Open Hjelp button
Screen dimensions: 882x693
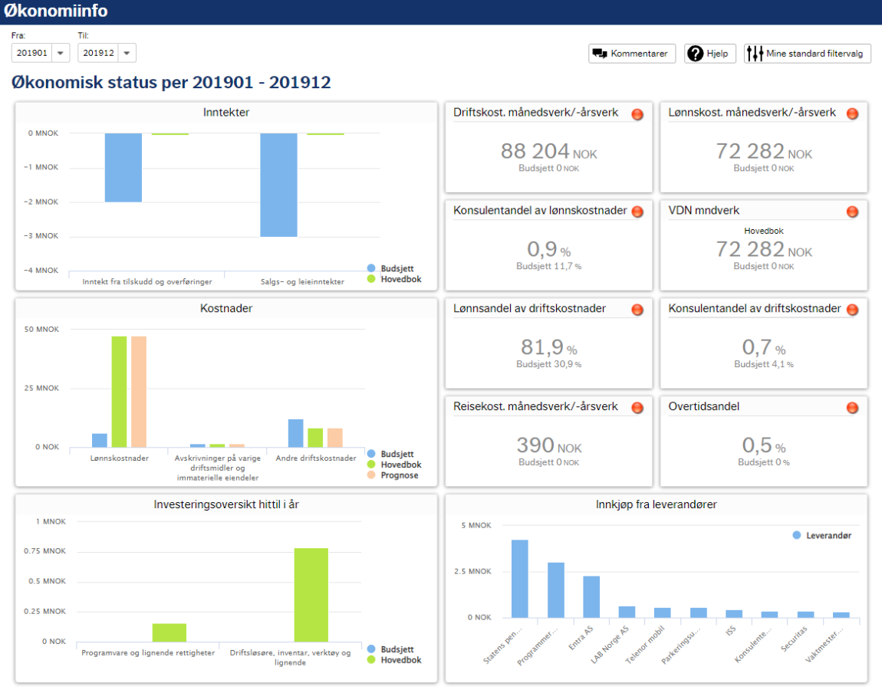[x=710, y=54]
